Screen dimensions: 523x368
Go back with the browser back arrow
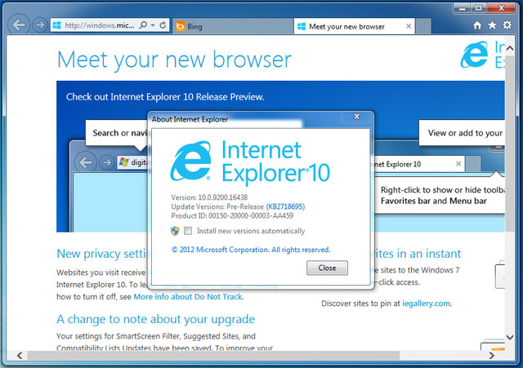[19, 24]
